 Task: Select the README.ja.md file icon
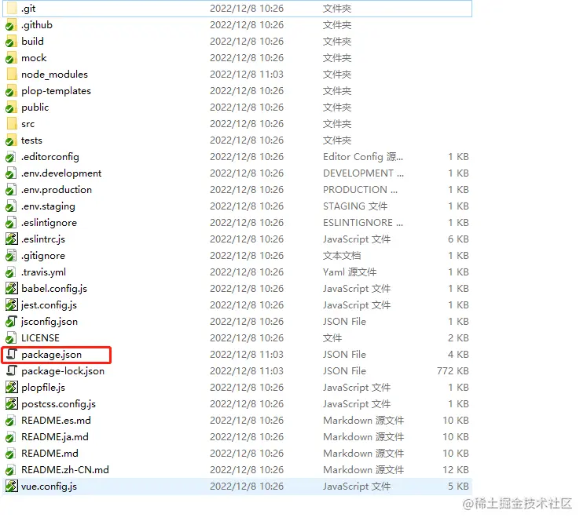click(11, 437)
